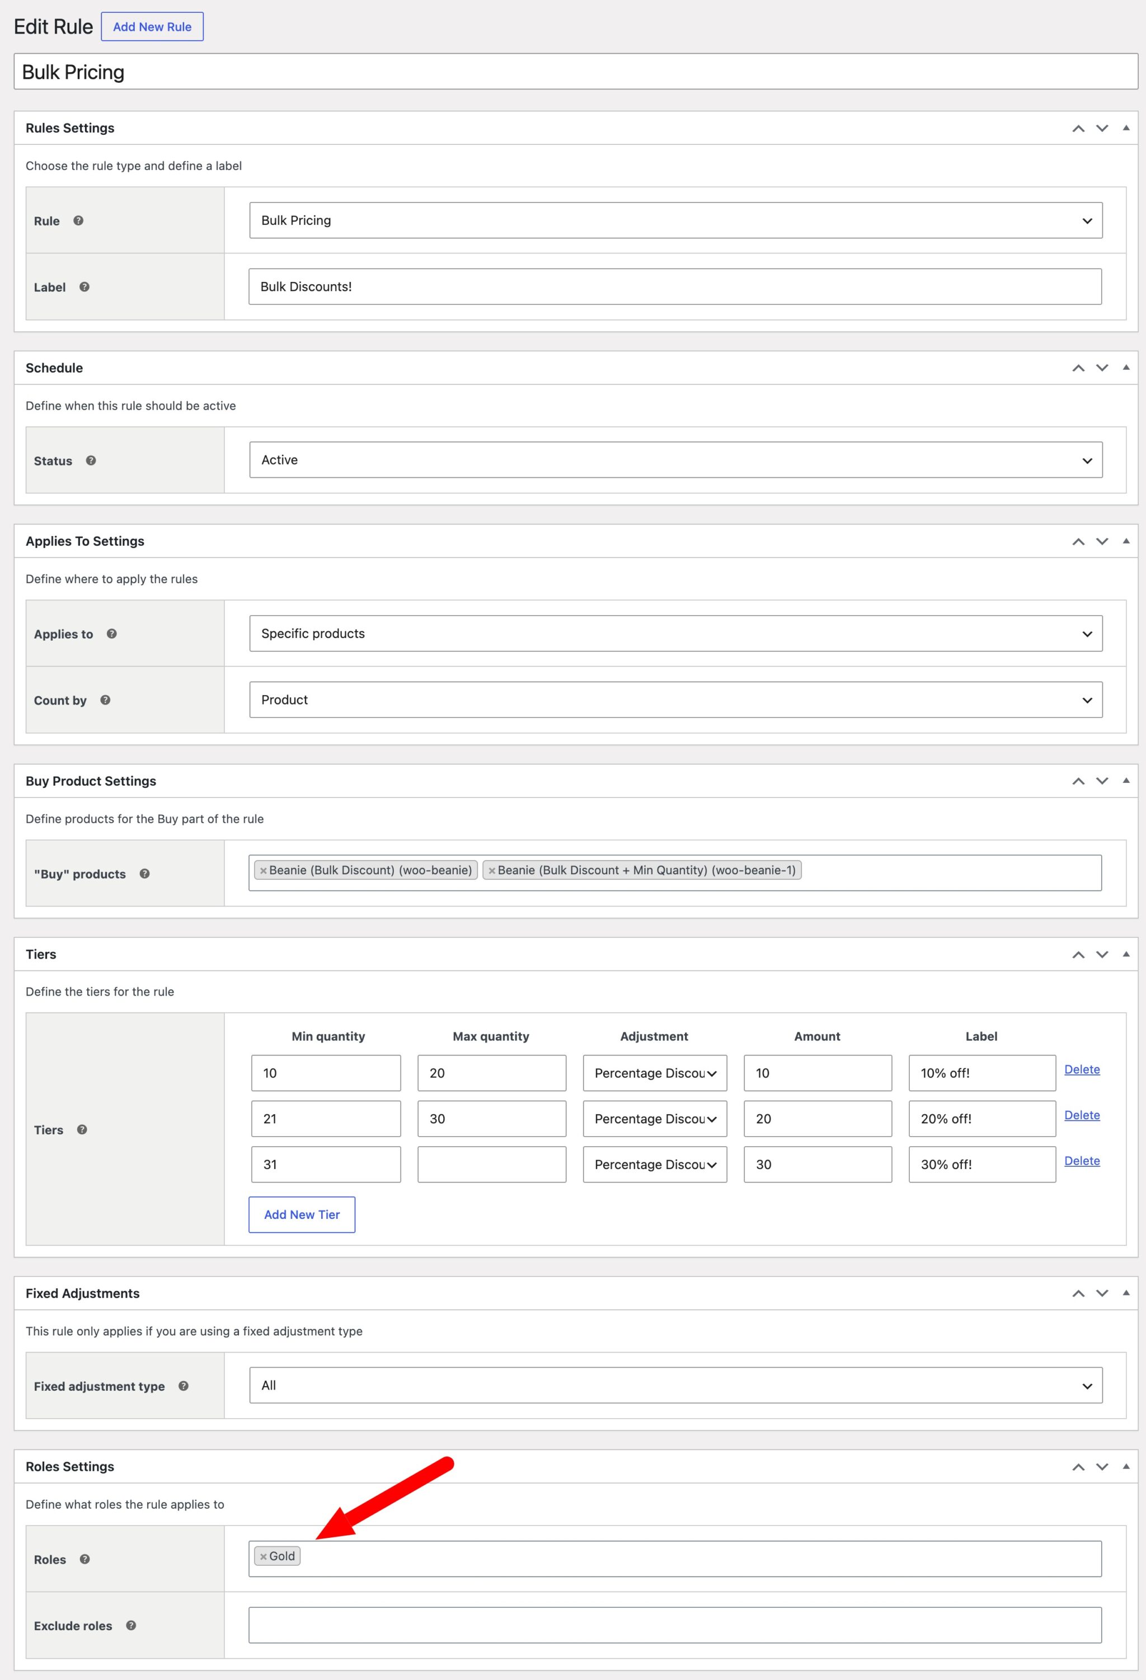Click Min quantity field with value 31
Screen dimensions: 1146x1680
[326, 1164]
